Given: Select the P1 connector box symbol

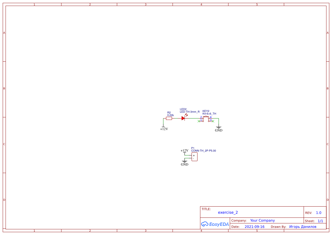Looking at the screenshot, I should click(194, 157).
